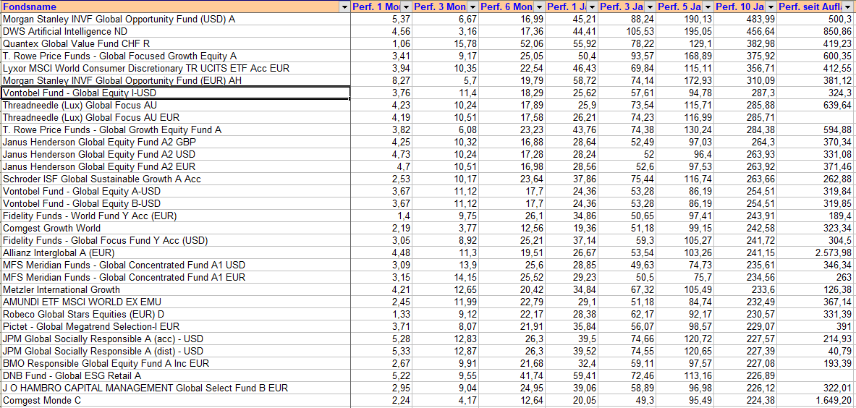
Task: Select Vontobel Fund - Global Equity A-USD
Action: point(175,191)
